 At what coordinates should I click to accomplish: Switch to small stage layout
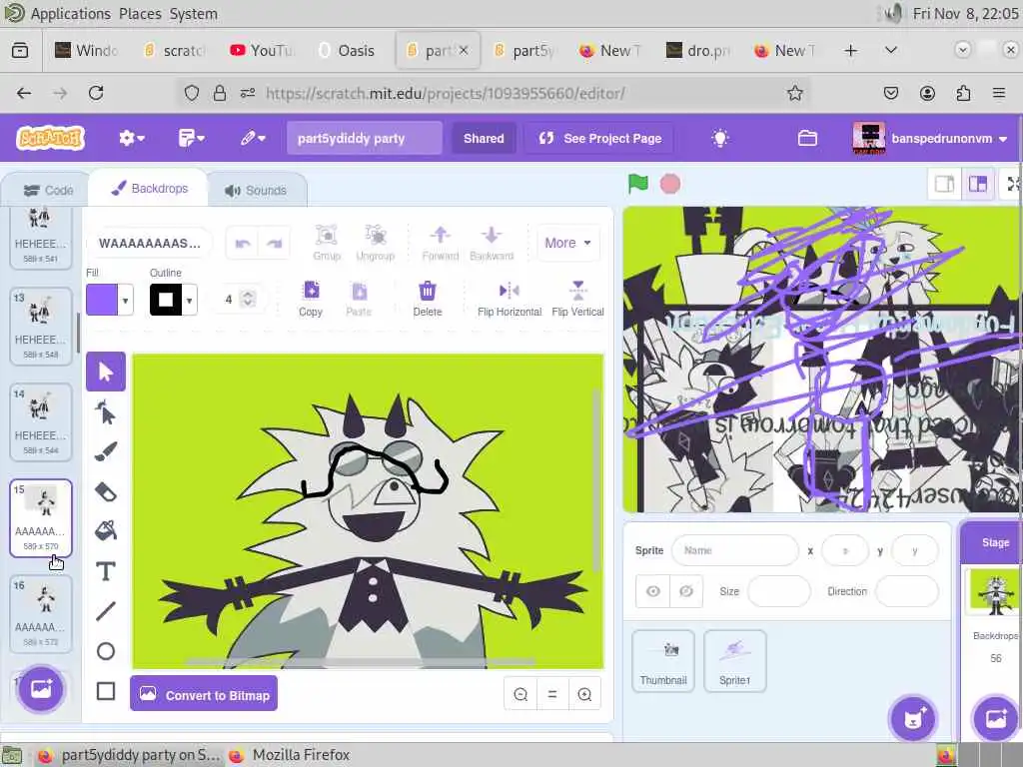(x=944, y=185)
